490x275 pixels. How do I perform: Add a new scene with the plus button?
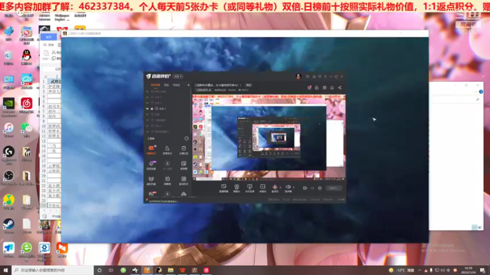coord(188,85)
